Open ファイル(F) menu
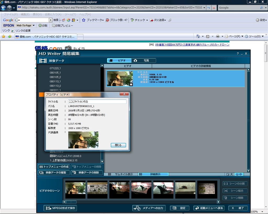Screen dimensions: 268x214 tap(10, 14)
